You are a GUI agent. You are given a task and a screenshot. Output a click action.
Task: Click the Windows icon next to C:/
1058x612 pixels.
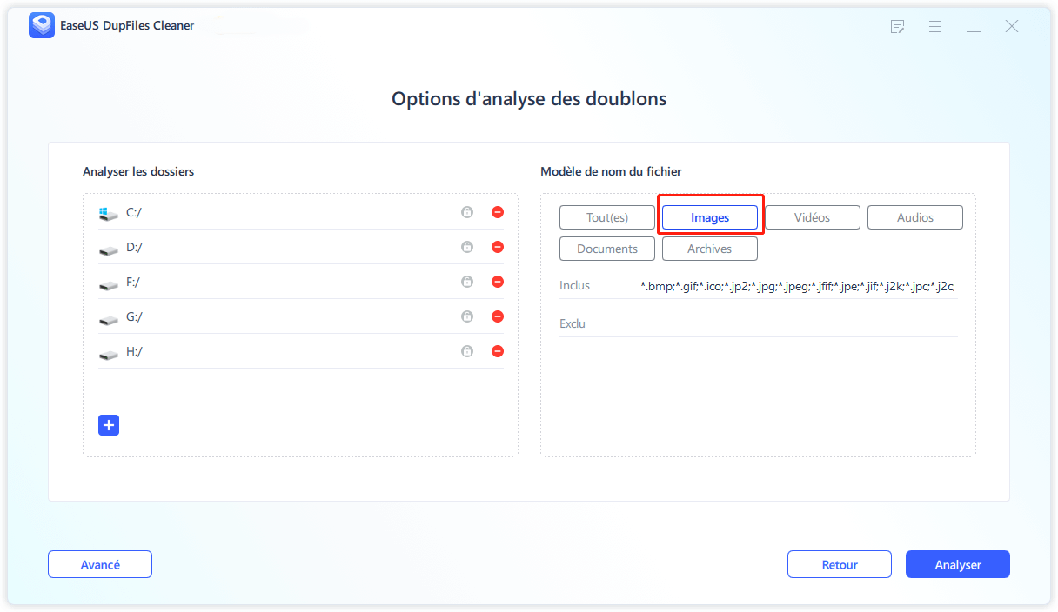pyautogui.click(x=108, y=210)
